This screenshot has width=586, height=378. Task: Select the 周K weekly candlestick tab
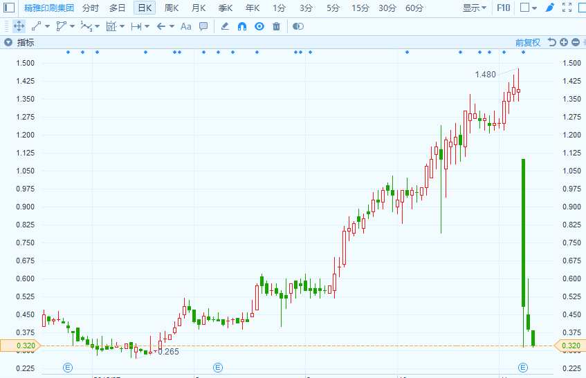(x=172, y=8)
